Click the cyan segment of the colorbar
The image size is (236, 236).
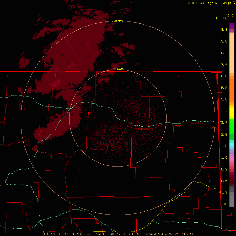pyautogui.click(x=232, y=144)
